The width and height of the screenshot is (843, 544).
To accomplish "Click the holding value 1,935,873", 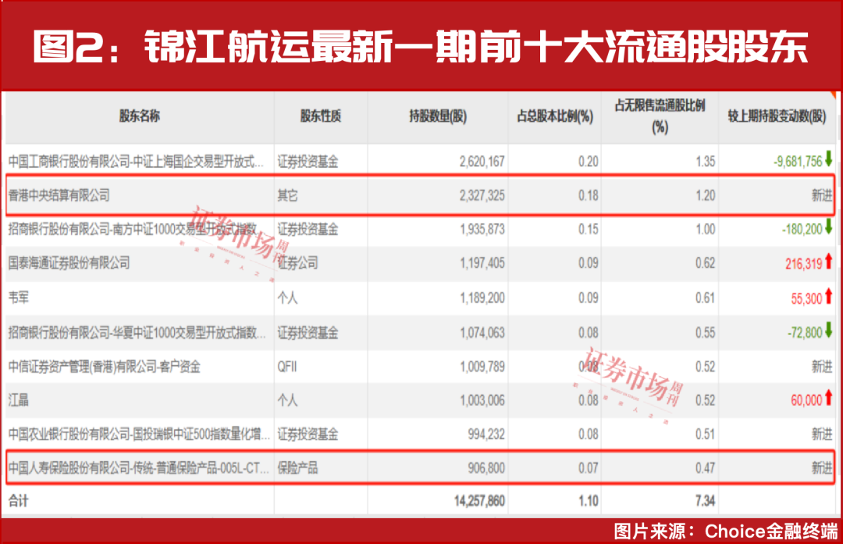I will coord(482,229).
